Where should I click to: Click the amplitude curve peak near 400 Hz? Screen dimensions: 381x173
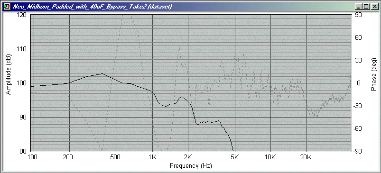(x=102, y=73)
